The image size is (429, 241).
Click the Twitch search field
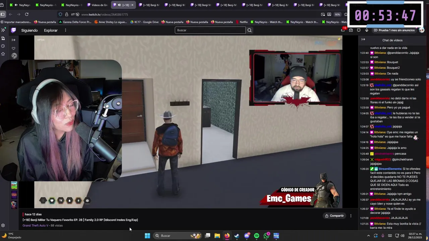coord(210,30)
